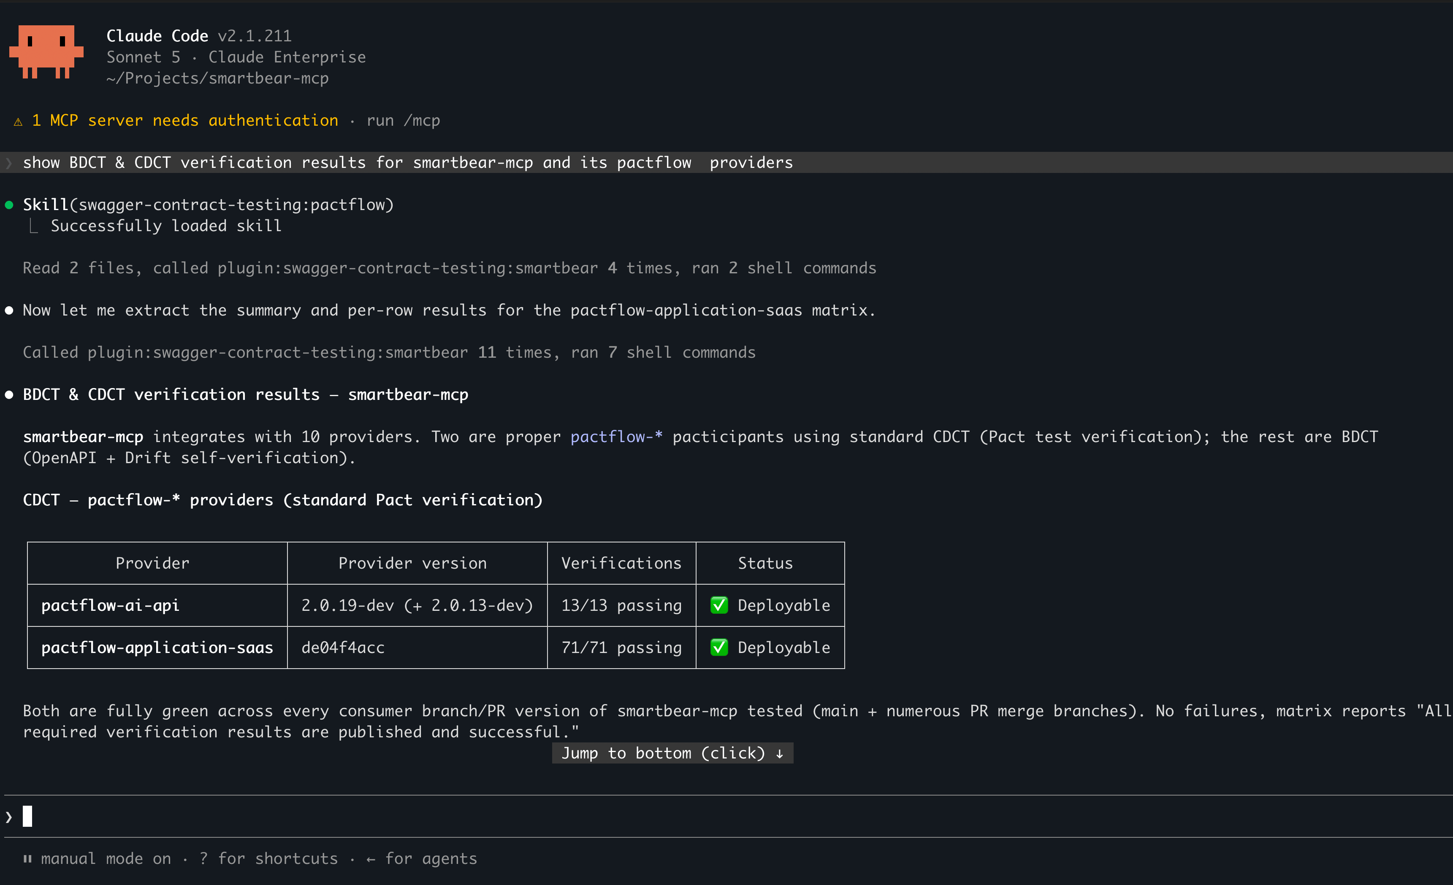
Task: Click the prompt chevron beside the input cursor
Action: pyautogui.click(x=8, y=817)
